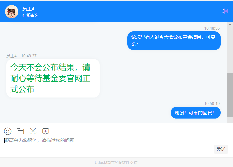Click the scrollbar down arrow
Viewport: 233px width, 167px height.
[x=230, y=120]
